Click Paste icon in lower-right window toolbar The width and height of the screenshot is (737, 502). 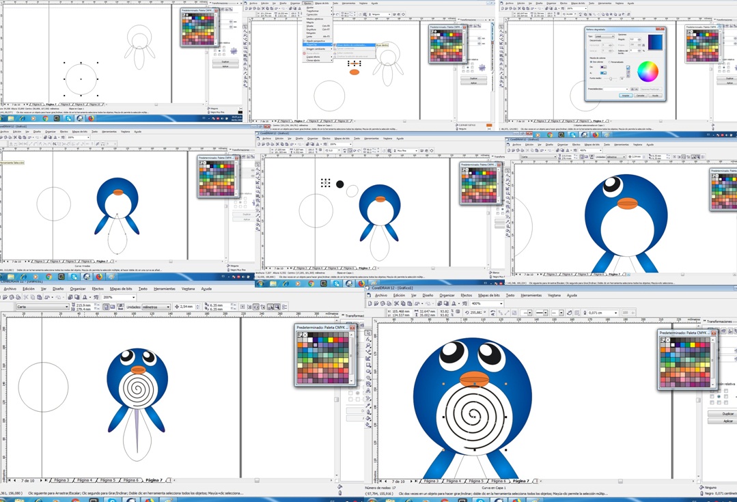(409, 304)
